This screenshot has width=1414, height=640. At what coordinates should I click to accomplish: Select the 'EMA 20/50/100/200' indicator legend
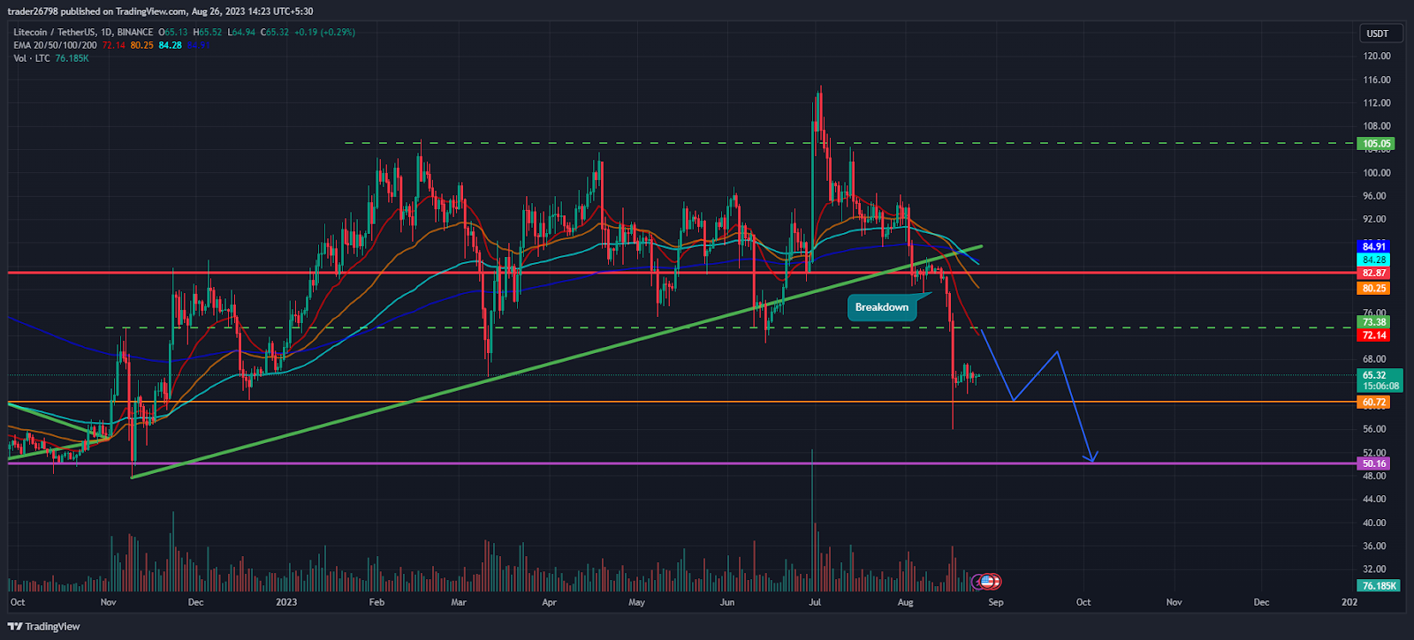[x=55, y=45]
